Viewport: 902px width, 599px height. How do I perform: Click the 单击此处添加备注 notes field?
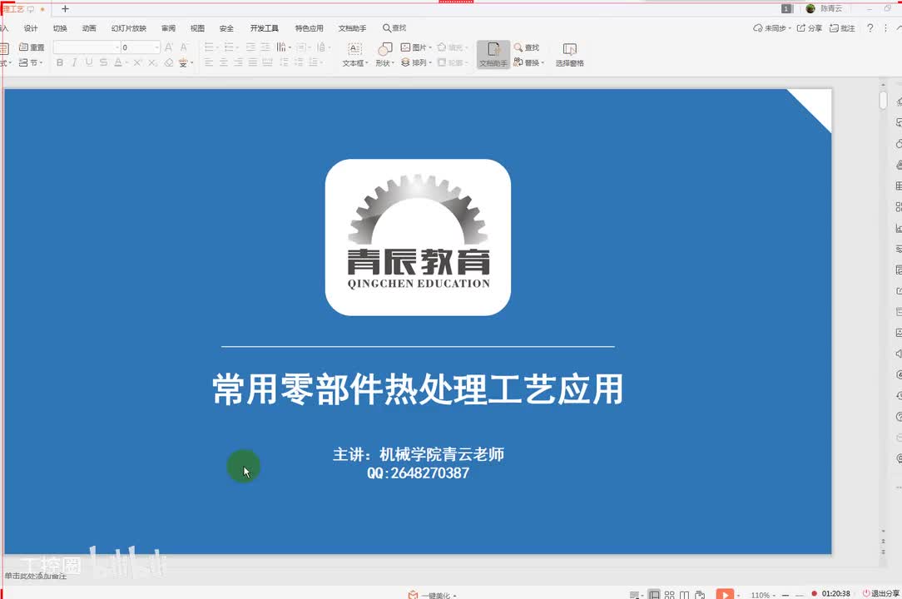click(36, 576)
